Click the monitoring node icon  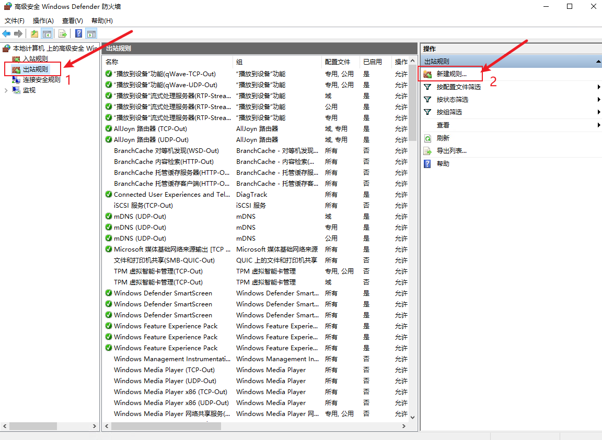point(16,90)
